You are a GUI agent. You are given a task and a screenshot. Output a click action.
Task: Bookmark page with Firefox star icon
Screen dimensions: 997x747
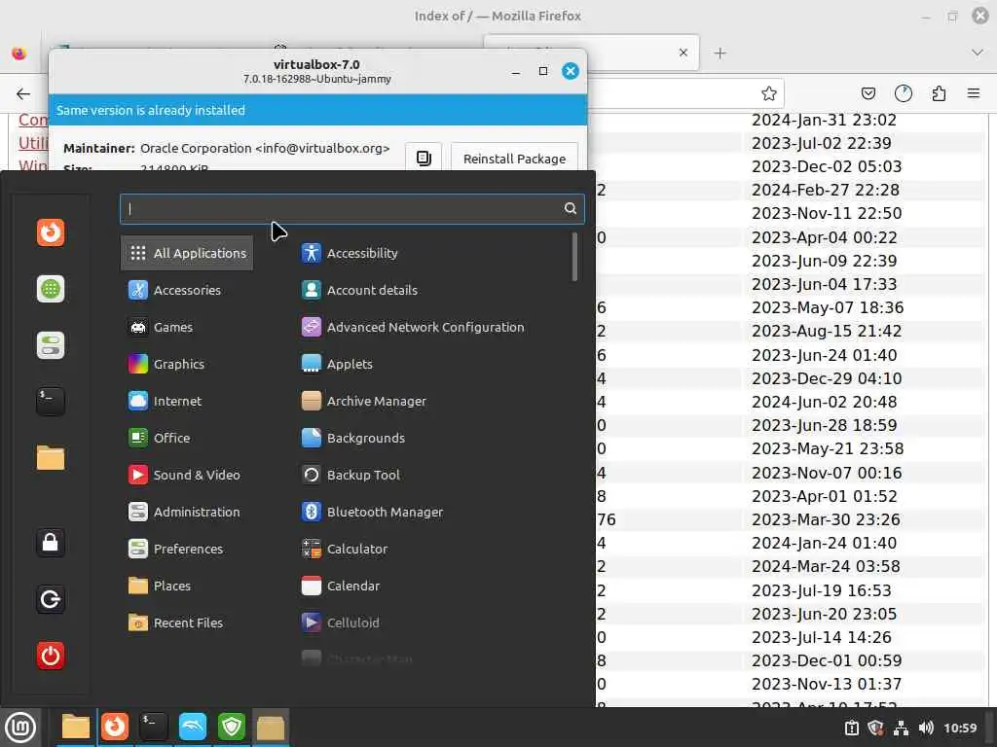(x=769, y=93)
